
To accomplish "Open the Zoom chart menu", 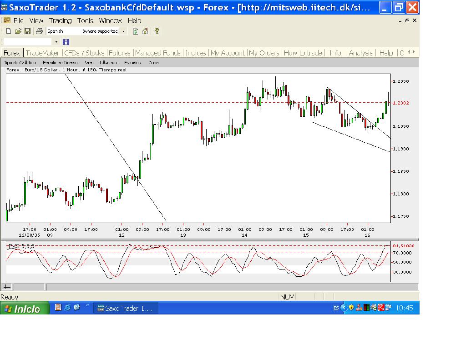I will coord(154,63).
